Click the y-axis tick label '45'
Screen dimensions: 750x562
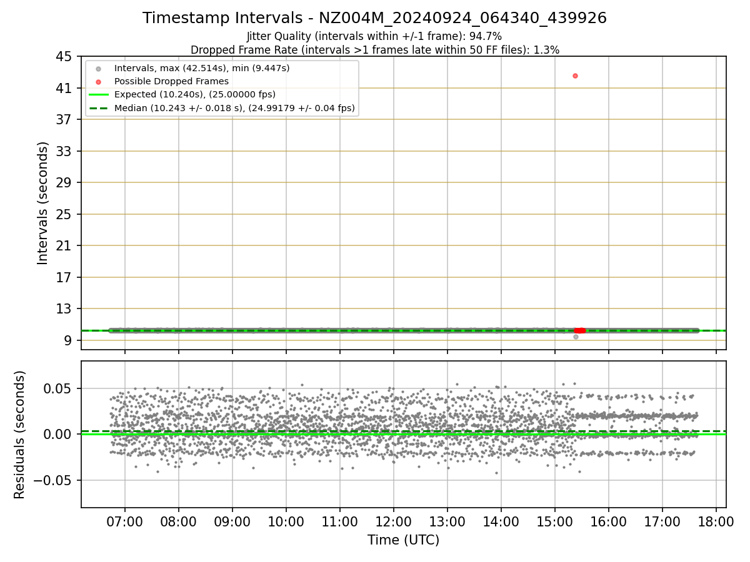[x=64, y=57]
